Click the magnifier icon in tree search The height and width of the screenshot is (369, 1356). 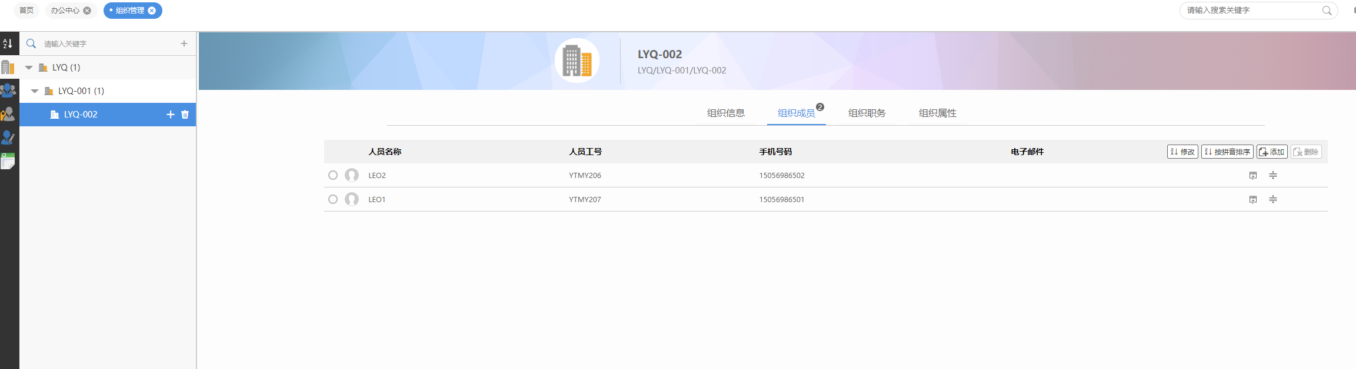coord(31,43)
